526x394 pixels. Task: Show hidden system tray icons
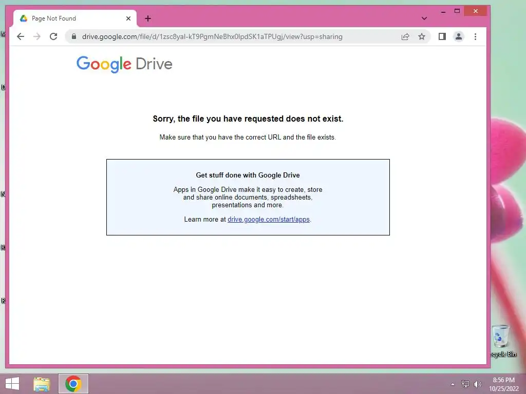[x=453, y=384]
